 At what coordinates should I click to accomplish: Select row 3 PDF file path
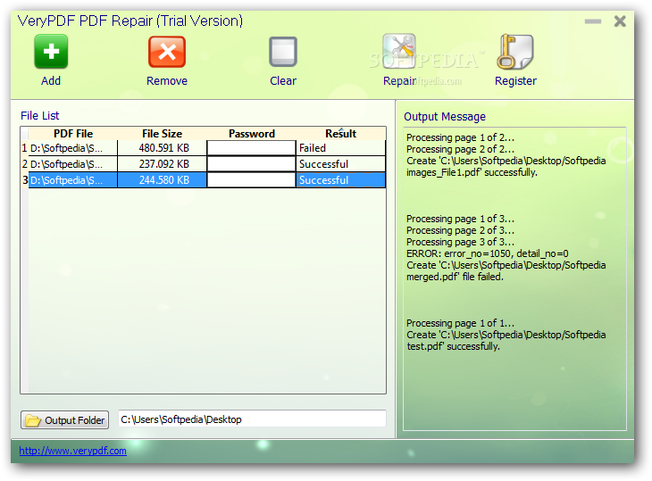tap(73, 180)
